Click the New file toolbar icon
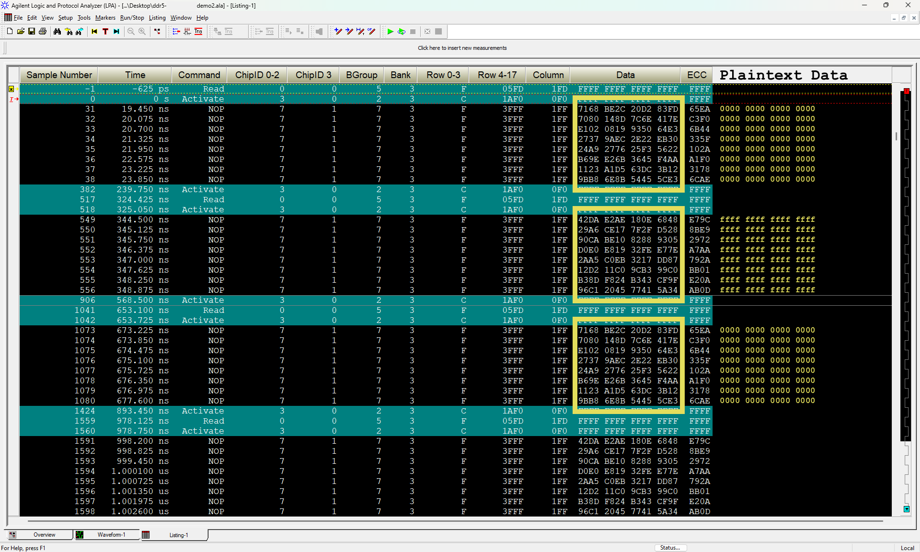The image size is (920, 552). [10, 32]
